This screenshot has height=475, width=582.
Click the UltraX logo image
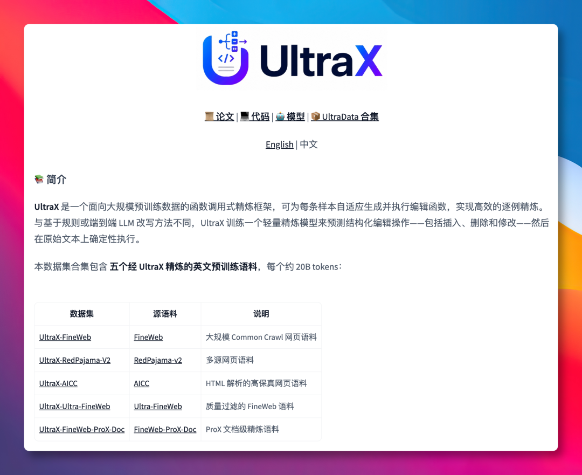coord(292,59)
